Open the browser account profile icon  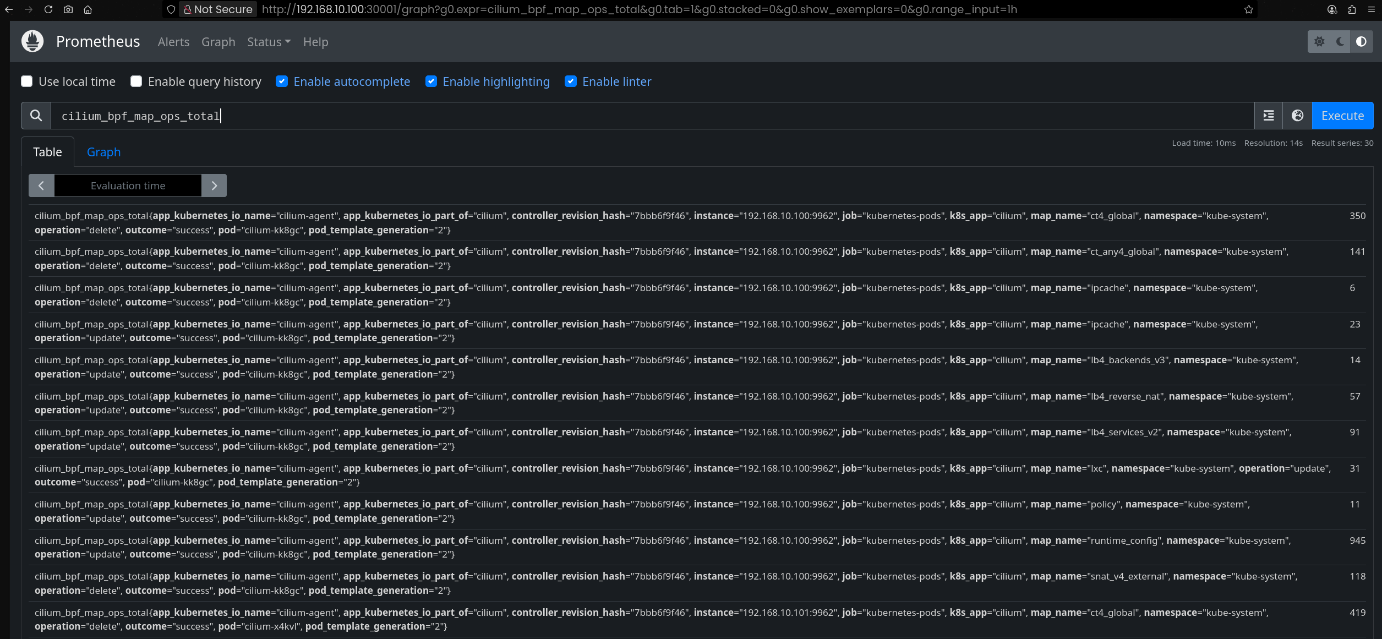(1332, 9)
